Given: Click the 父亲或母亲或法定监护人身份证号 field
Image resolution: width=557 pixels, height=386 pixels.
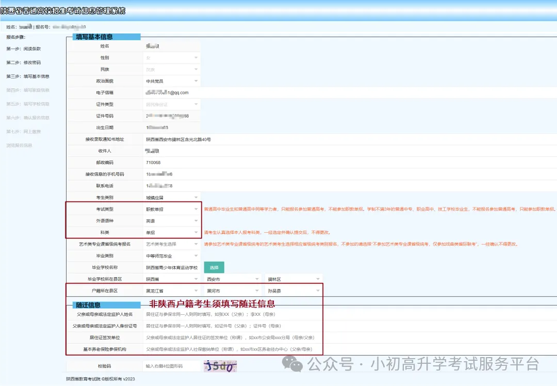Looking at the screenshot, I should tap(350, 326).
